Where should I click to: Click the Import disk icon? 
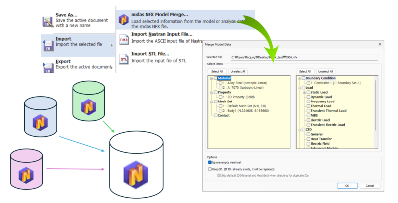48,45
